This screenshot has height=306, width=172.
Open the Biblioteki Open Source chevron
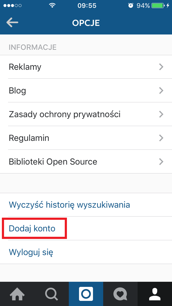pos(161,162)
